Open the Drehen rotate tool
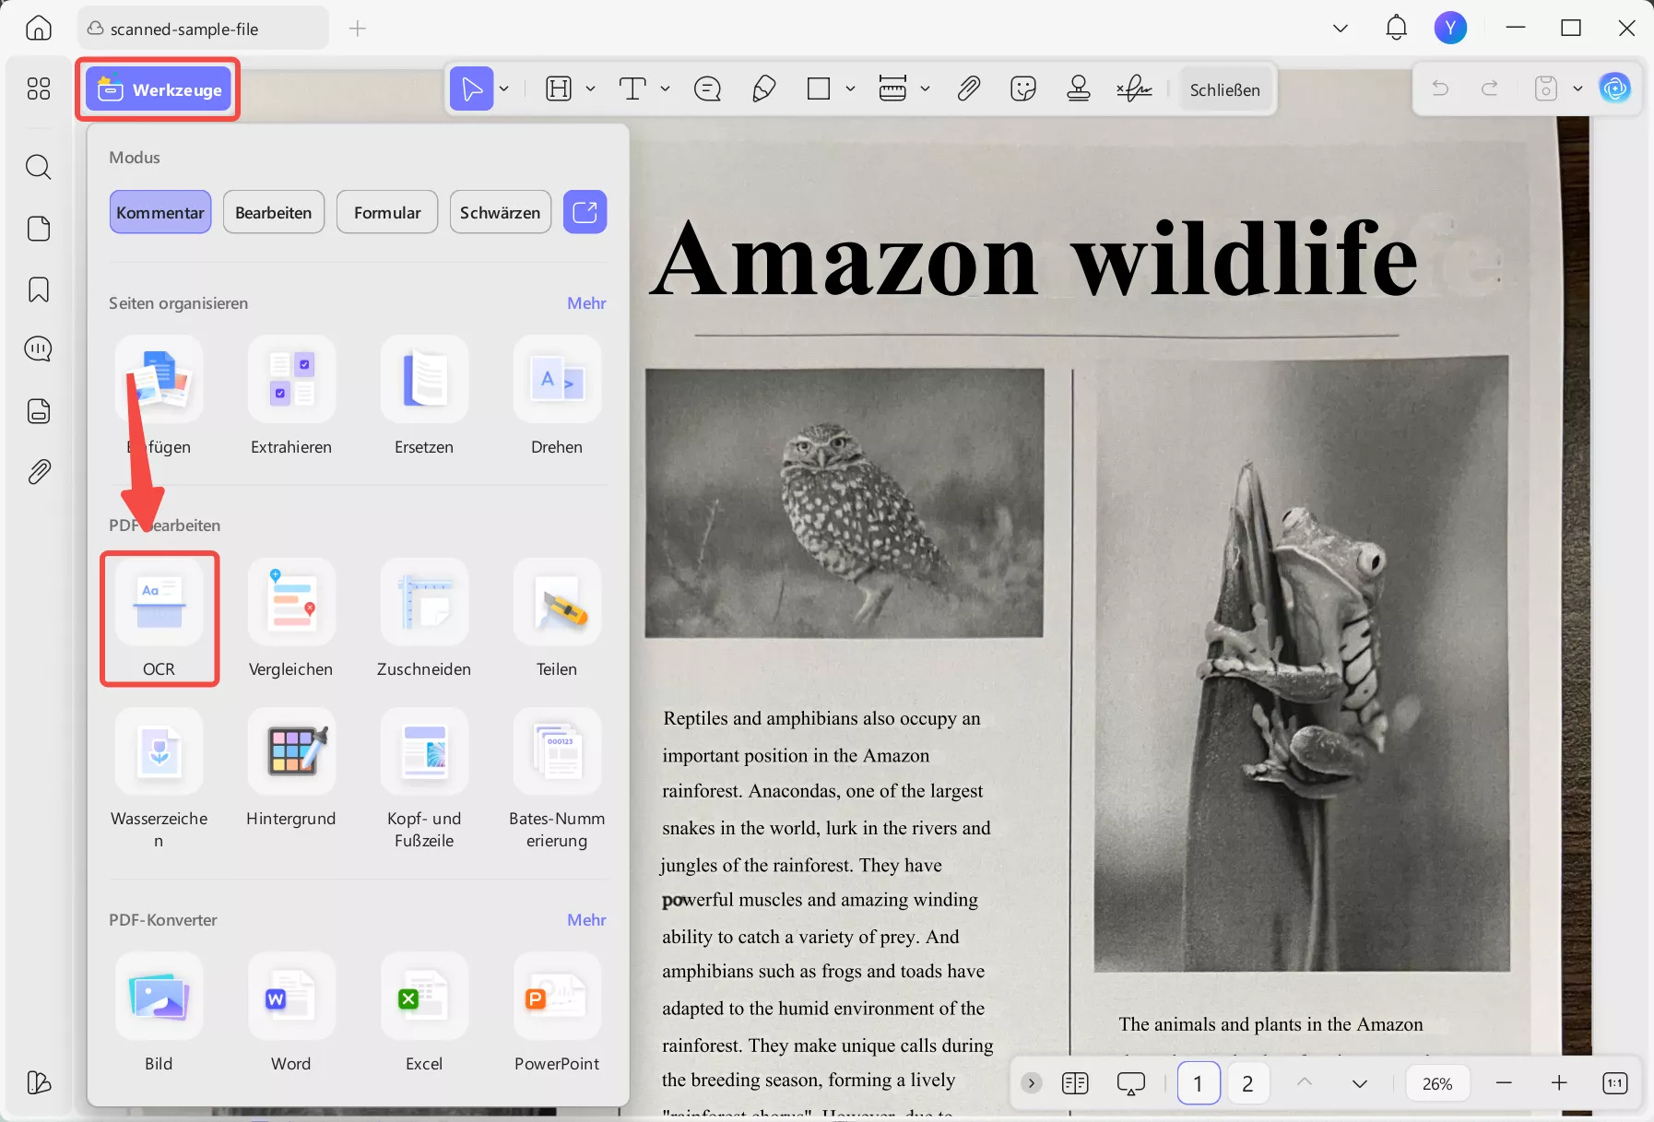The image size is (1654, 1122). pos(557,396)
